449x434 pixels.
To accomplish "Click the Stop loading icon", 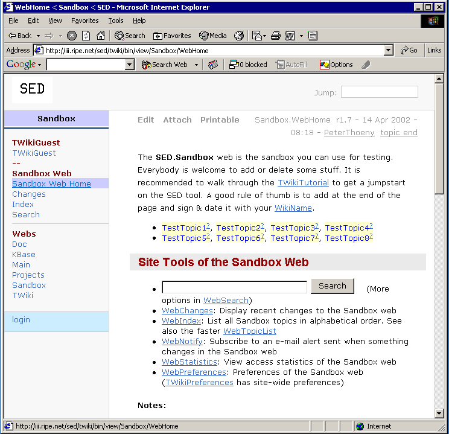I will pos(72,36).
